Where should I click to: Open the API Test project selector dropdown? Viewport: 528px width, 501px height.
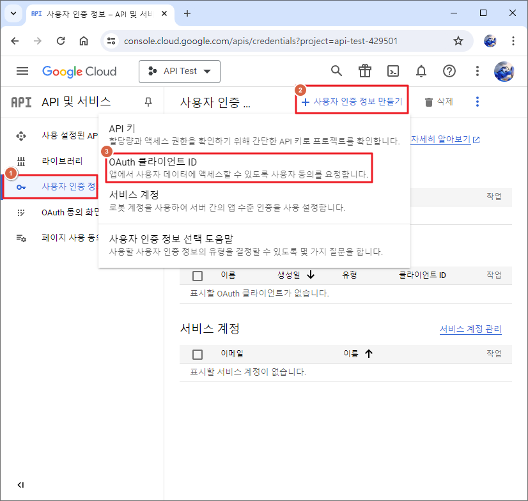[180, 72]
